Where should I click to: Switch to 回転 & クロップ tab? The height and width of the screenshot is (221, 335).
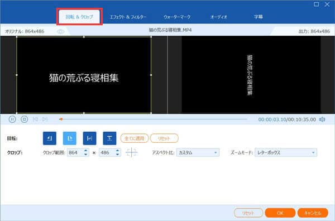click(x=79, y=17)
